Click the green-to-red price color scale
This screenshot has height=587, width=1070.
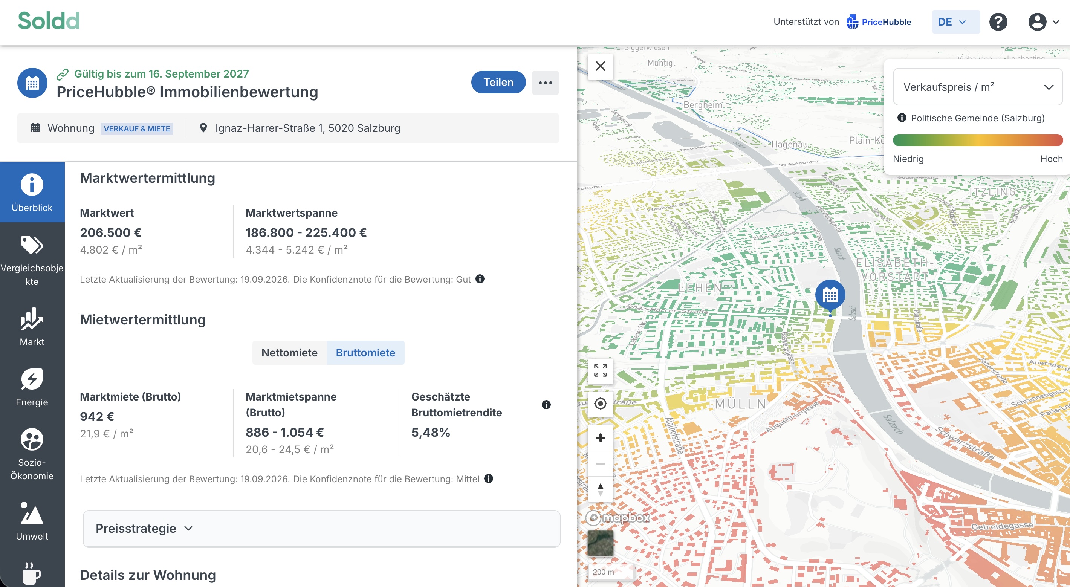click(x=978, y=141)
